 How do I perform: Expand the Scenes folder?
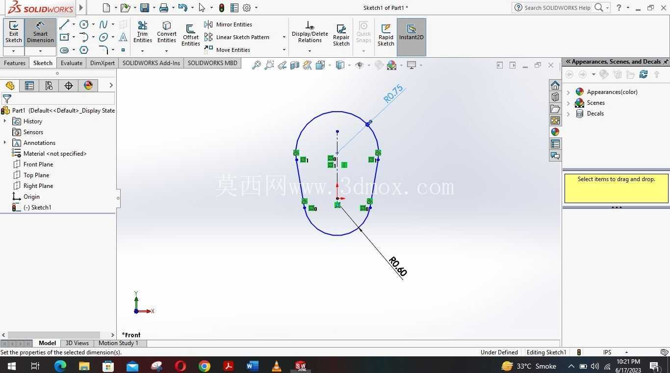tap(568, 103)
